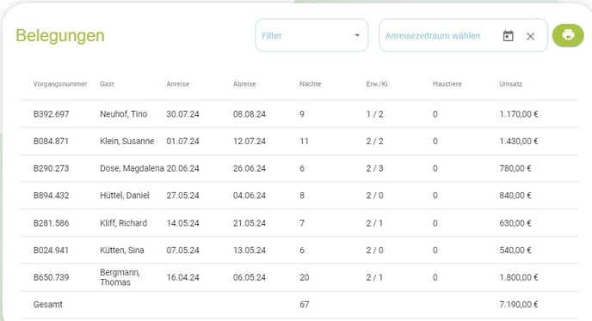The width and height of the screenshot is (592, 321).
Task: Sort by Gast column header
Action: [x=107, y=84]
